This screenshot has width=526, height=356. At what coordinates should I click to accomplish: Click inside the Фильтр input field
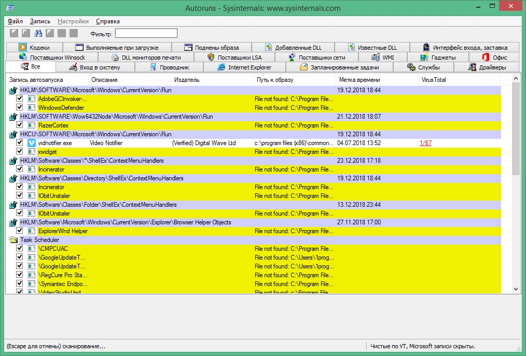[x=146, y=33]
